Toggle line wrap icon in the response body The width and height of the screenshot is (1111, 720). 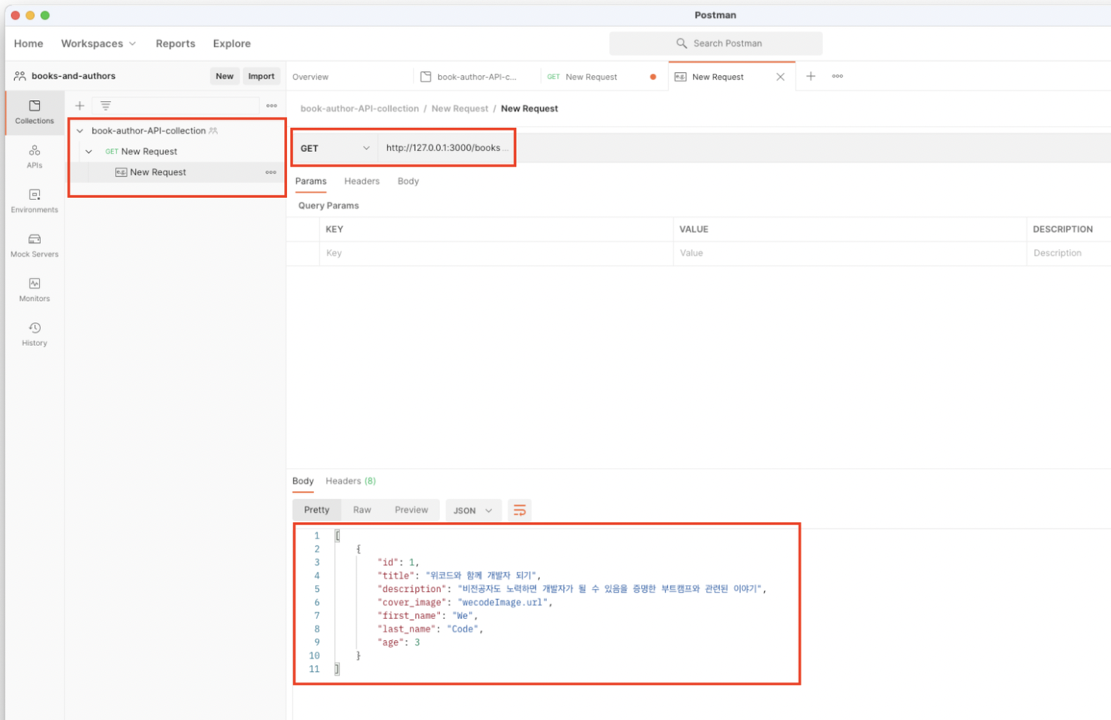pos(520,510)
